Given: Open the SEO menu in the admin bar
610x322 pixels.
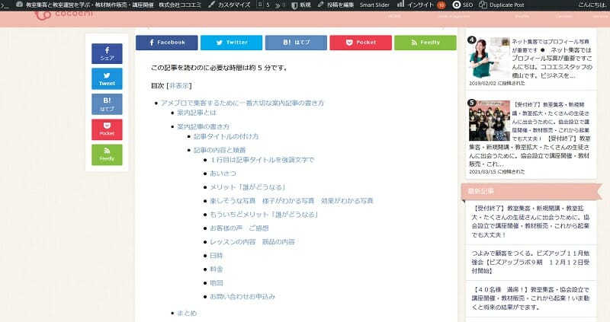Looking at the screenshot, I should tap(463, 5).
